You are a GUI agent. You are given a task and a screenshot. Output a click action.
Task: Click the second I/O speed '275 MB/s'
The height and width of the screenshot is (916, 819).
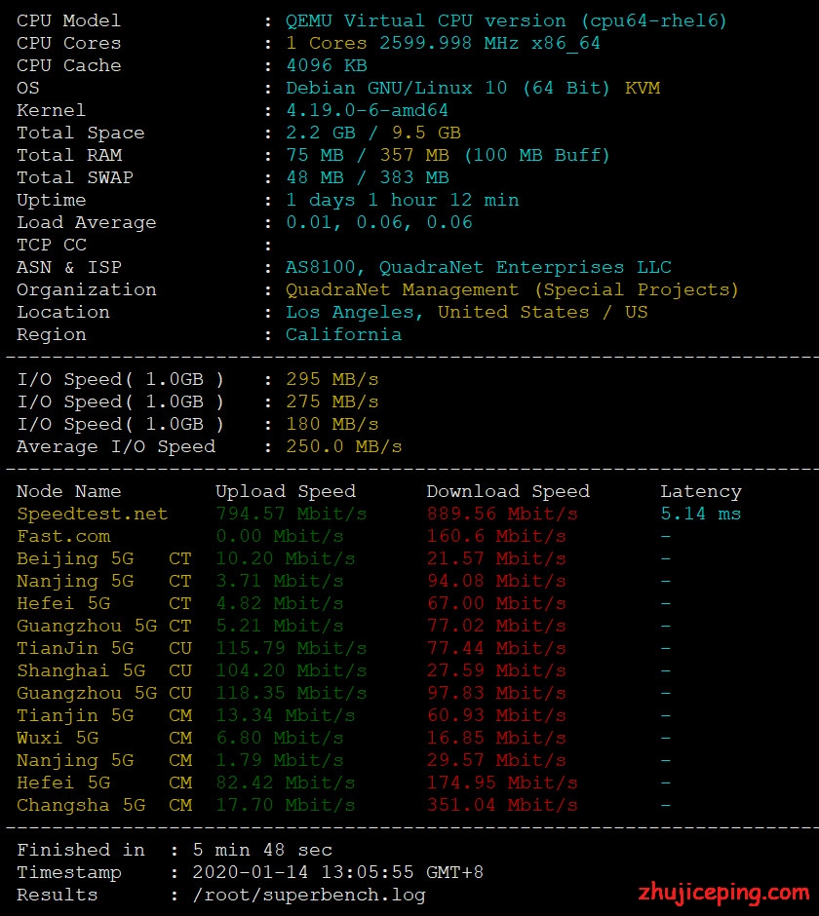tap(332, 401)
